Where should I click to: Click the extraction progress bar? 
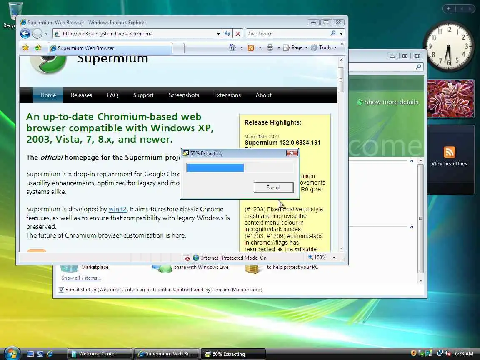pos(240,168)
